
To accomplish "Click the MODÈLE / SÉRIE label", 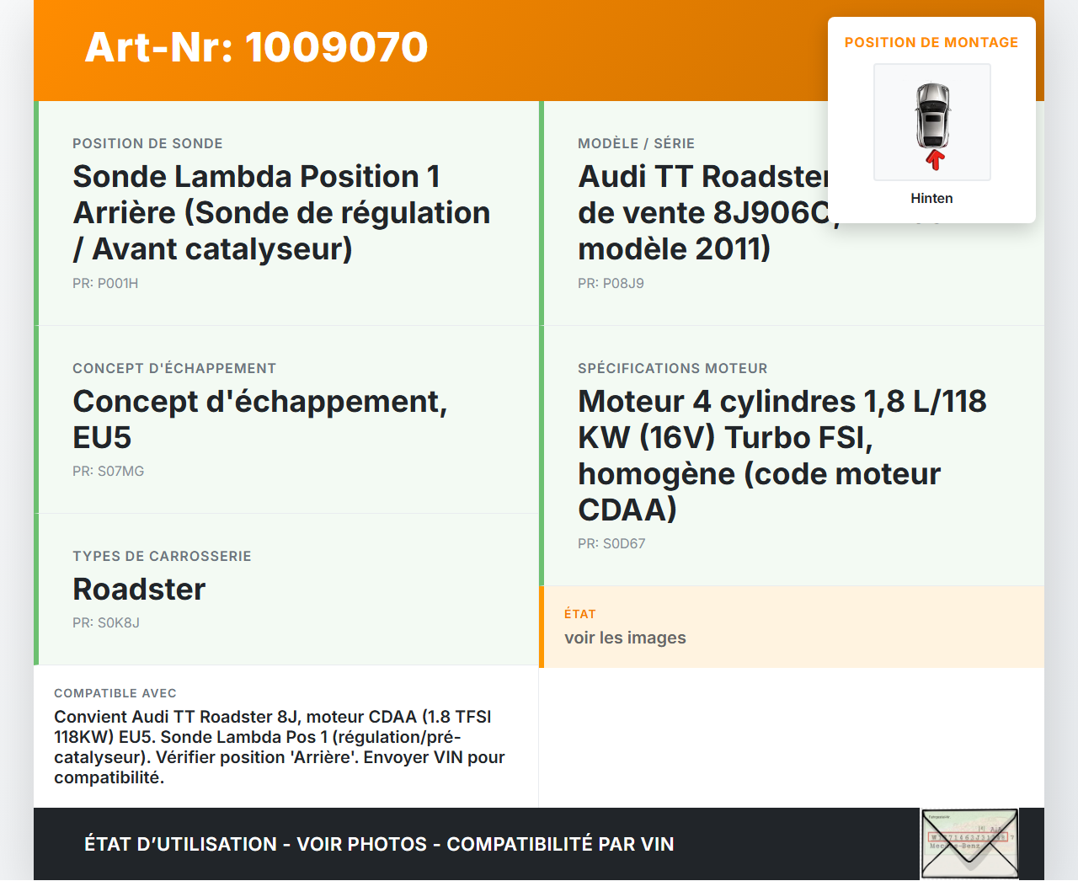I will pos(636,143).
